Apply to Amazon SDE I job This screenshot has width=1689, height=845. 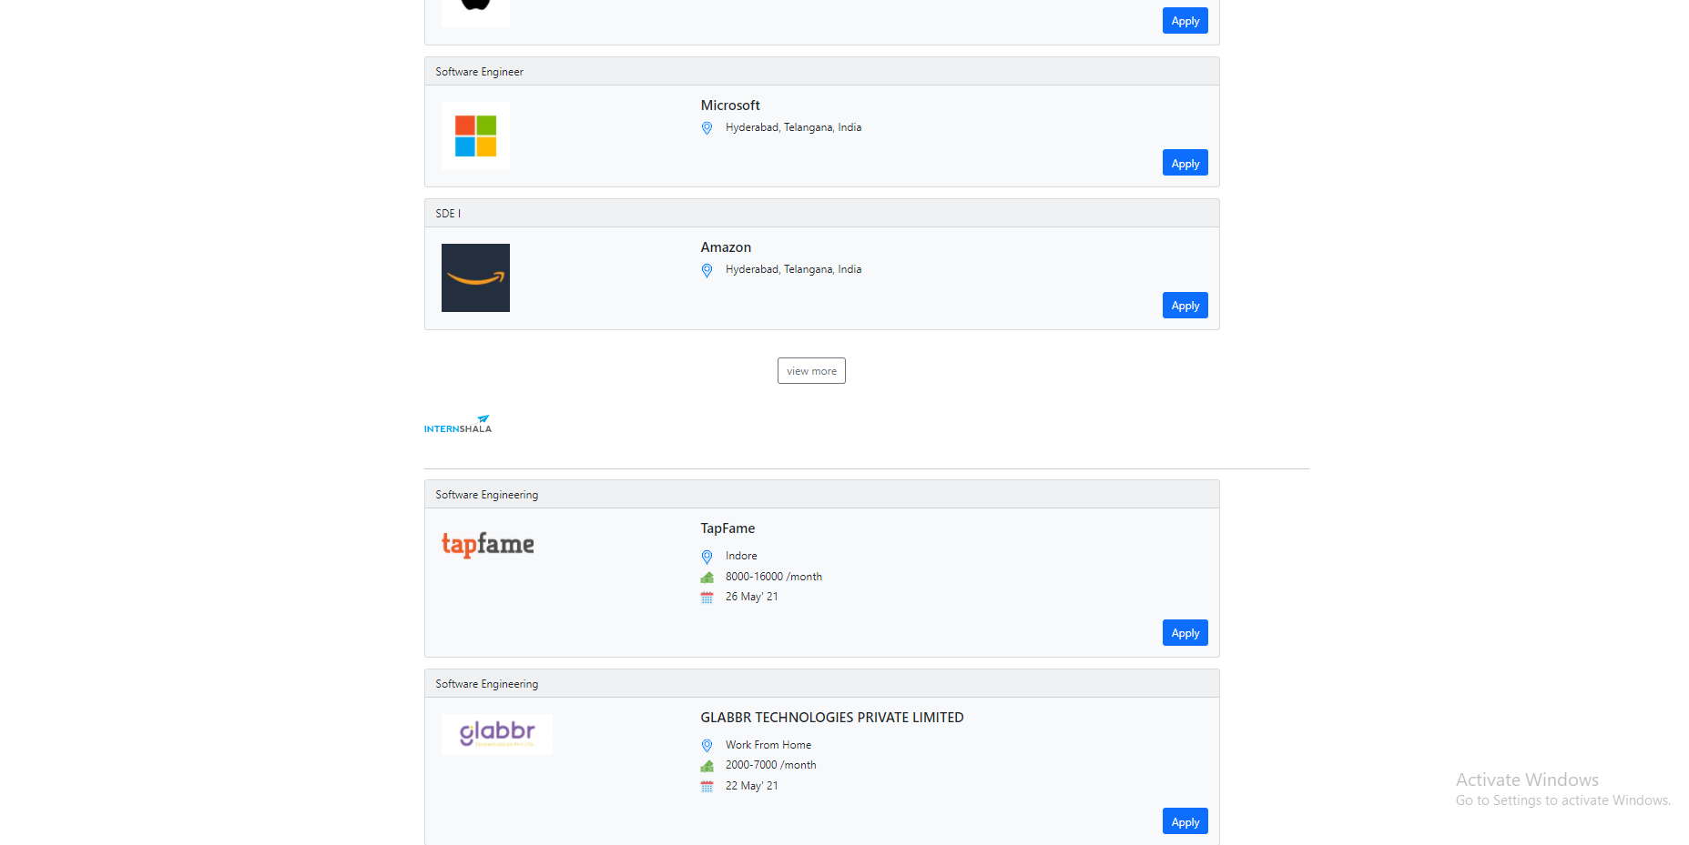coord(1185,305)
